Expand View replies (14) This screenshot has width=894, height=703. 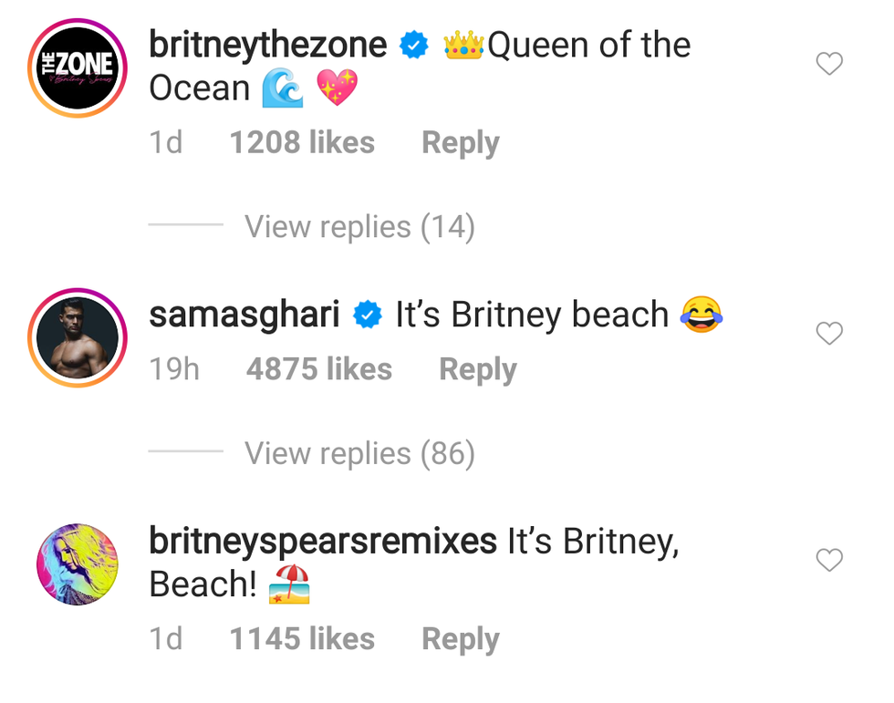(359, 227)
